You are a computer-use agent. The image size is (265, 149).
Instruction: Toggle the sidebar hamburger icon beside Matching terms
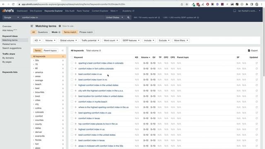(x=32, y=26)
